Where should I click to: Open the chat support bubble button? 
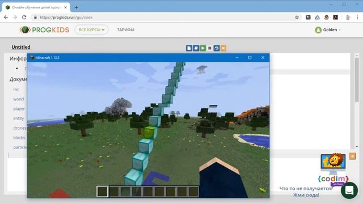pyautogui.click(x=349, y=190)
